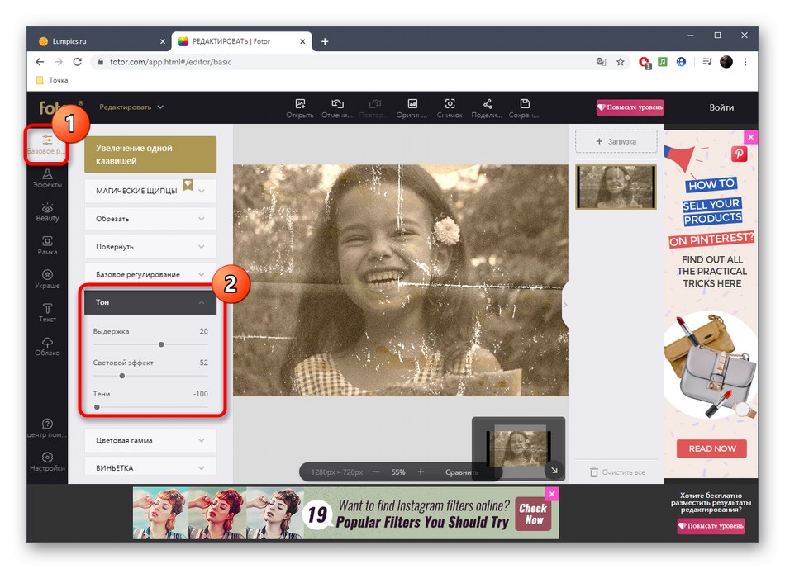
Task: Open a new browser tab
Action: click(325, 41)
